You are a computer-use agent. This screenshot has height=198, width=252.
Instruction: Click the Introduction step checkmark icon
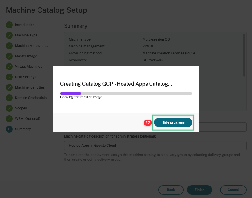(9, 25)
